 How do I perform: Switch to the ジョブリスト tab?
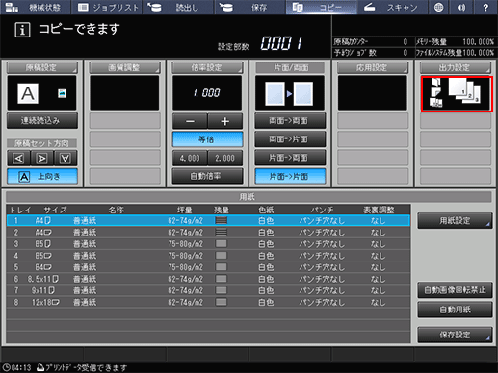coord(108,8)
